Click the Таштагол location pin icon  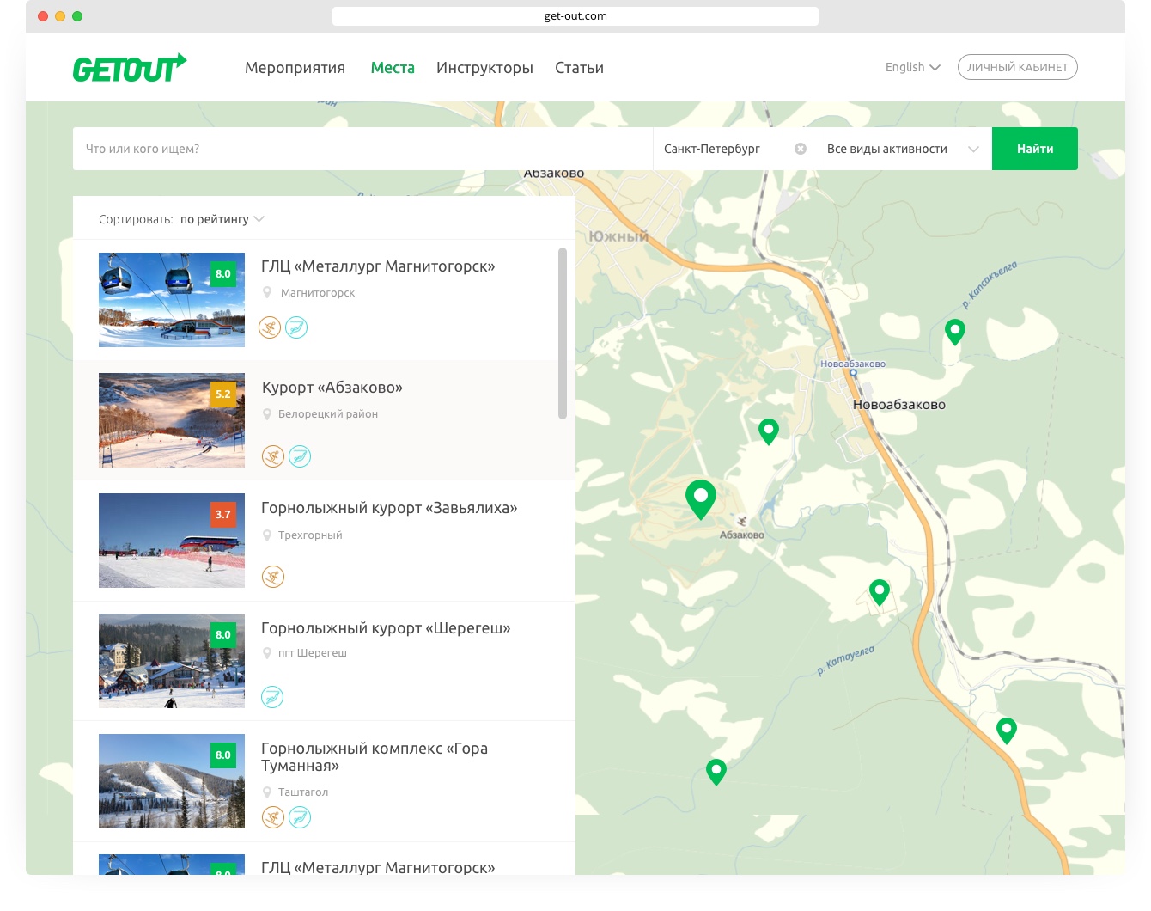coord(267,792)
